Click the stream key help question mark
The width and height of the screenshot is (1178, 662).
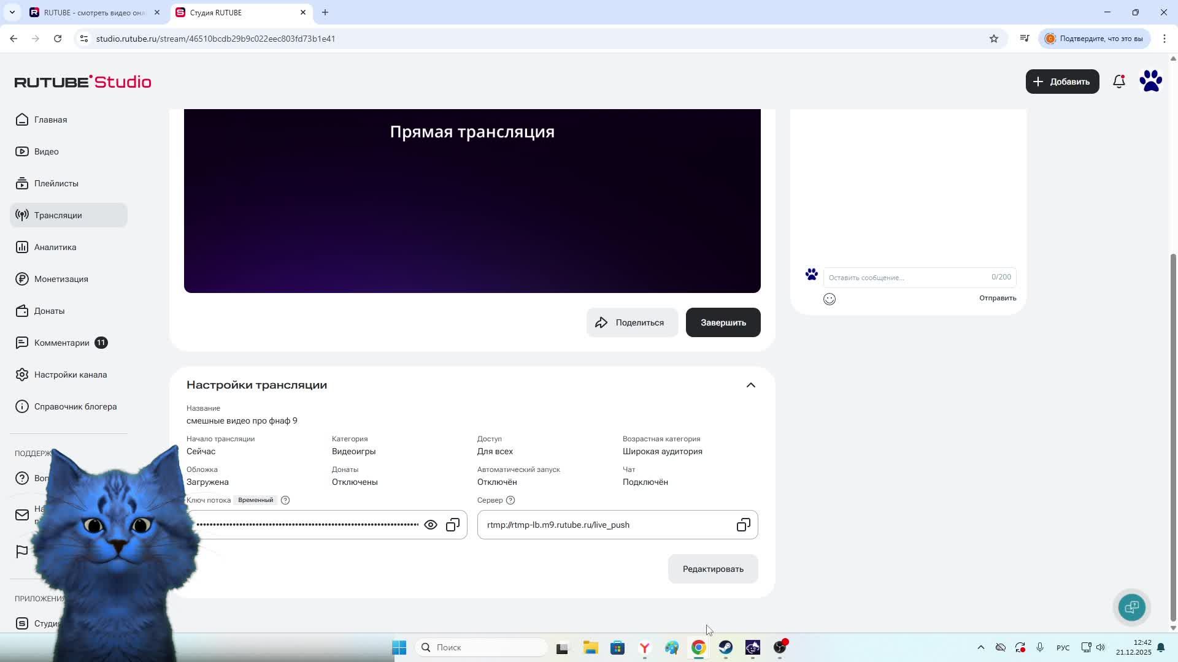(285, 500)
